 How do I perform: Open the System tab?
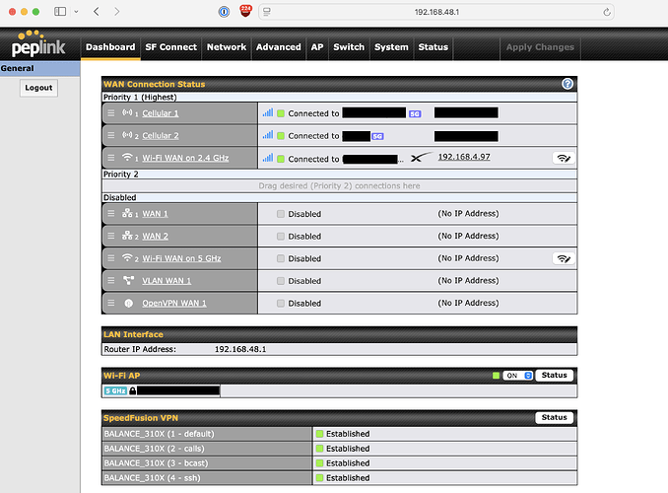click(x=391, y=47)
